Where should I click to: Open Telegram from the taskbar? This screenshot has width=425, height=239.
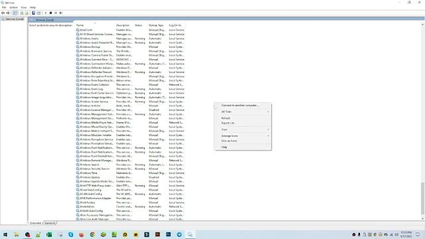[x=179, y=234]
